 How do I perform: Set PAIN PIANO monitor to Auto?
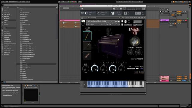[x=173, y=15]
